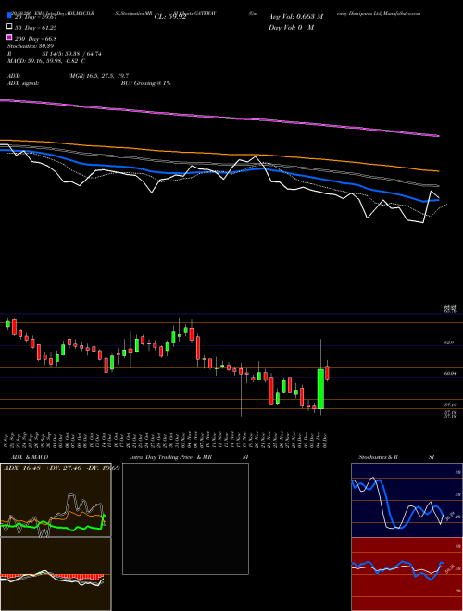Click the white 50 Day legend swatch
This screenshot has height=611, width=463.
tap(9, 27)
